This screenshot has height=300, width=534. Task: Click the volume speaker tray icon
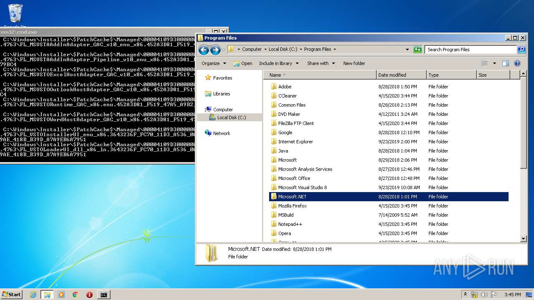(x=484, y=295)
